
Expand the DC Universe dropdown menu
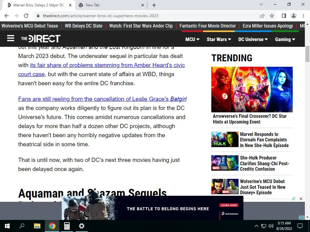tap(253, 39)
